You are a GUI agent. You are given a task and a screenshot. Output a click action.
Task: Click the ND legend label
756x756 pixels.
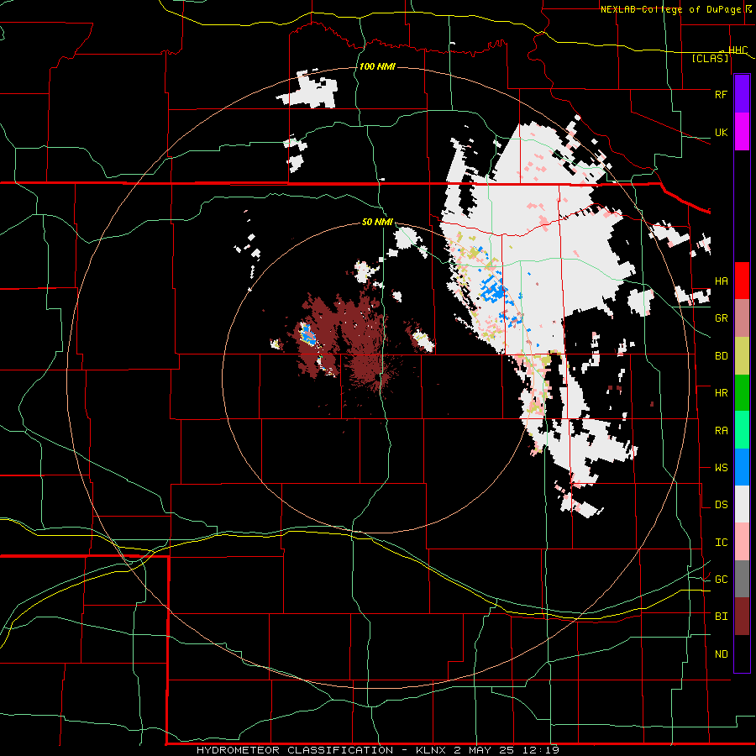[x=721, y=654]
